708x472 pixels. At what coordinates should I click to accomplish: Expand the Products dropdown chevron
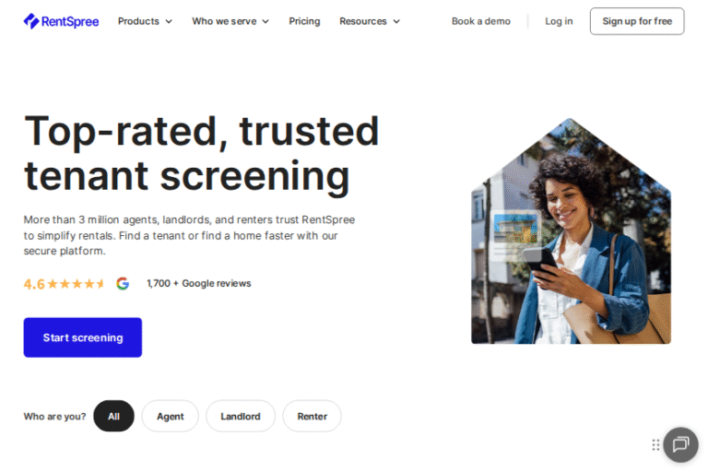click(x=169, y=21)
